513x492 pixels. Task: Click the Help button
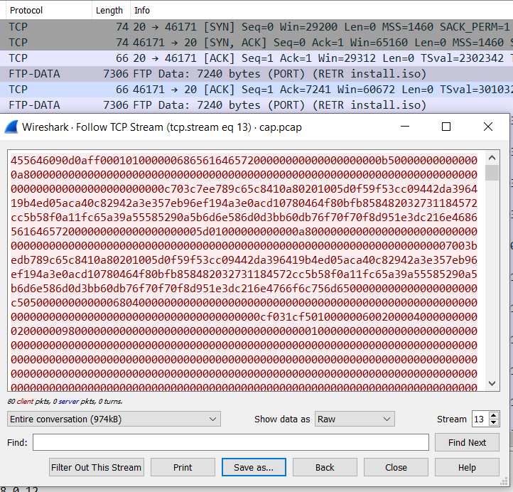coord(467,467)
